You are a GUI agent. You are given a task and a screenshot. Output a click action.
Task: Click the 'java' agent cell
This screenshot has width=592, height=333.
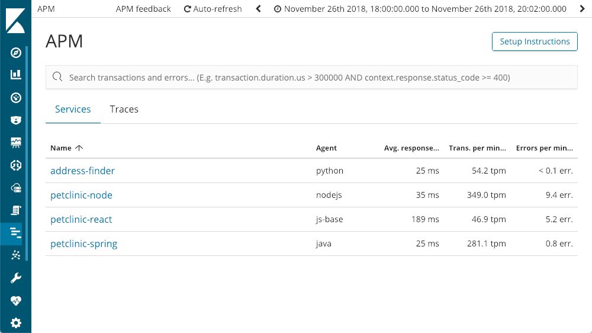pos(324,244)
